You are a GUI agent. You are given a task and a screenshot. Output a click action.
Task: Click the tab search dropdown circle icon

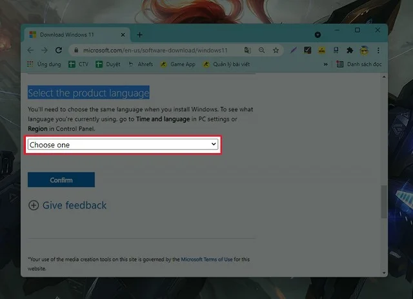[317, 34]
